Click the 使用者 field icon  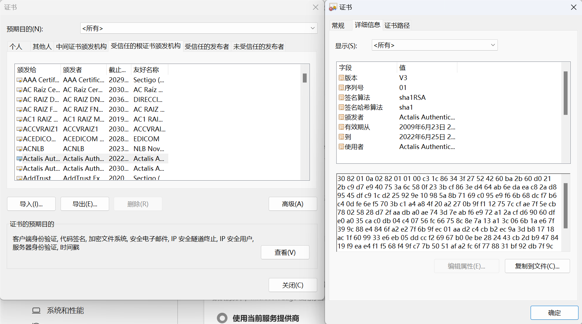tap(341, 147)
